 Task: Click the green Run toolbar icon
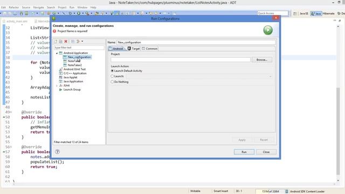[79, 13]
